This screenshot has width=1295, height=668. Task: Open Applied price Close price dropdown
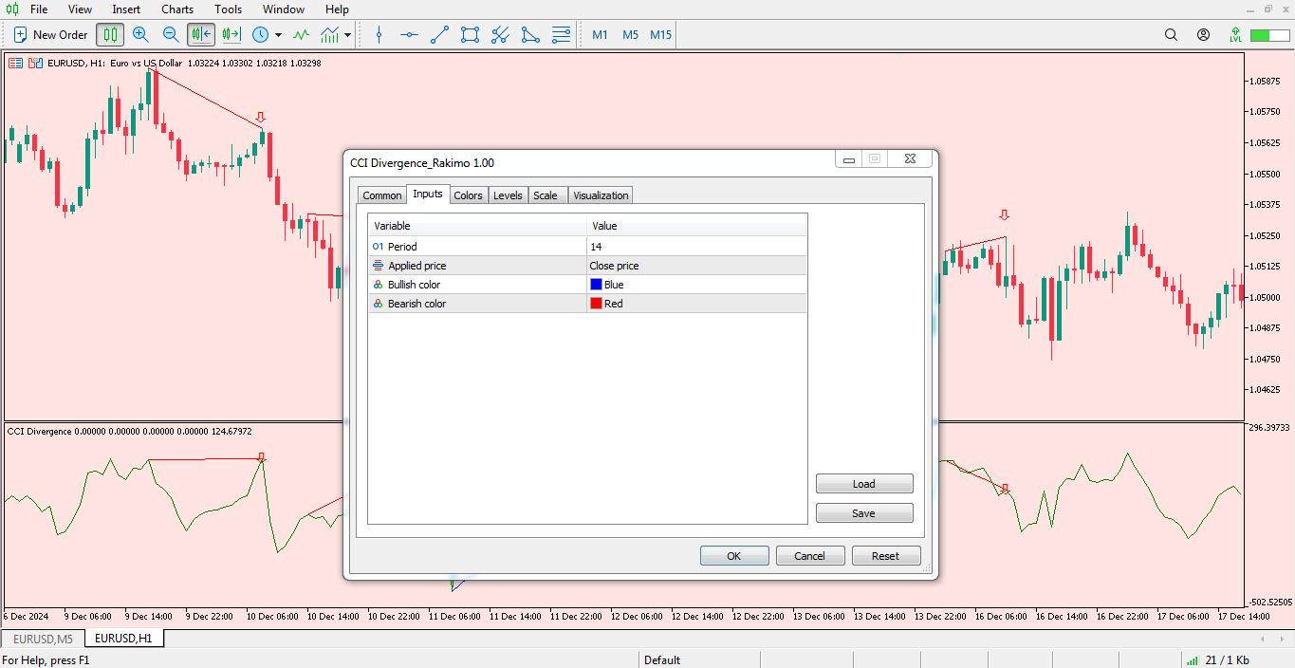pos(697,266)
